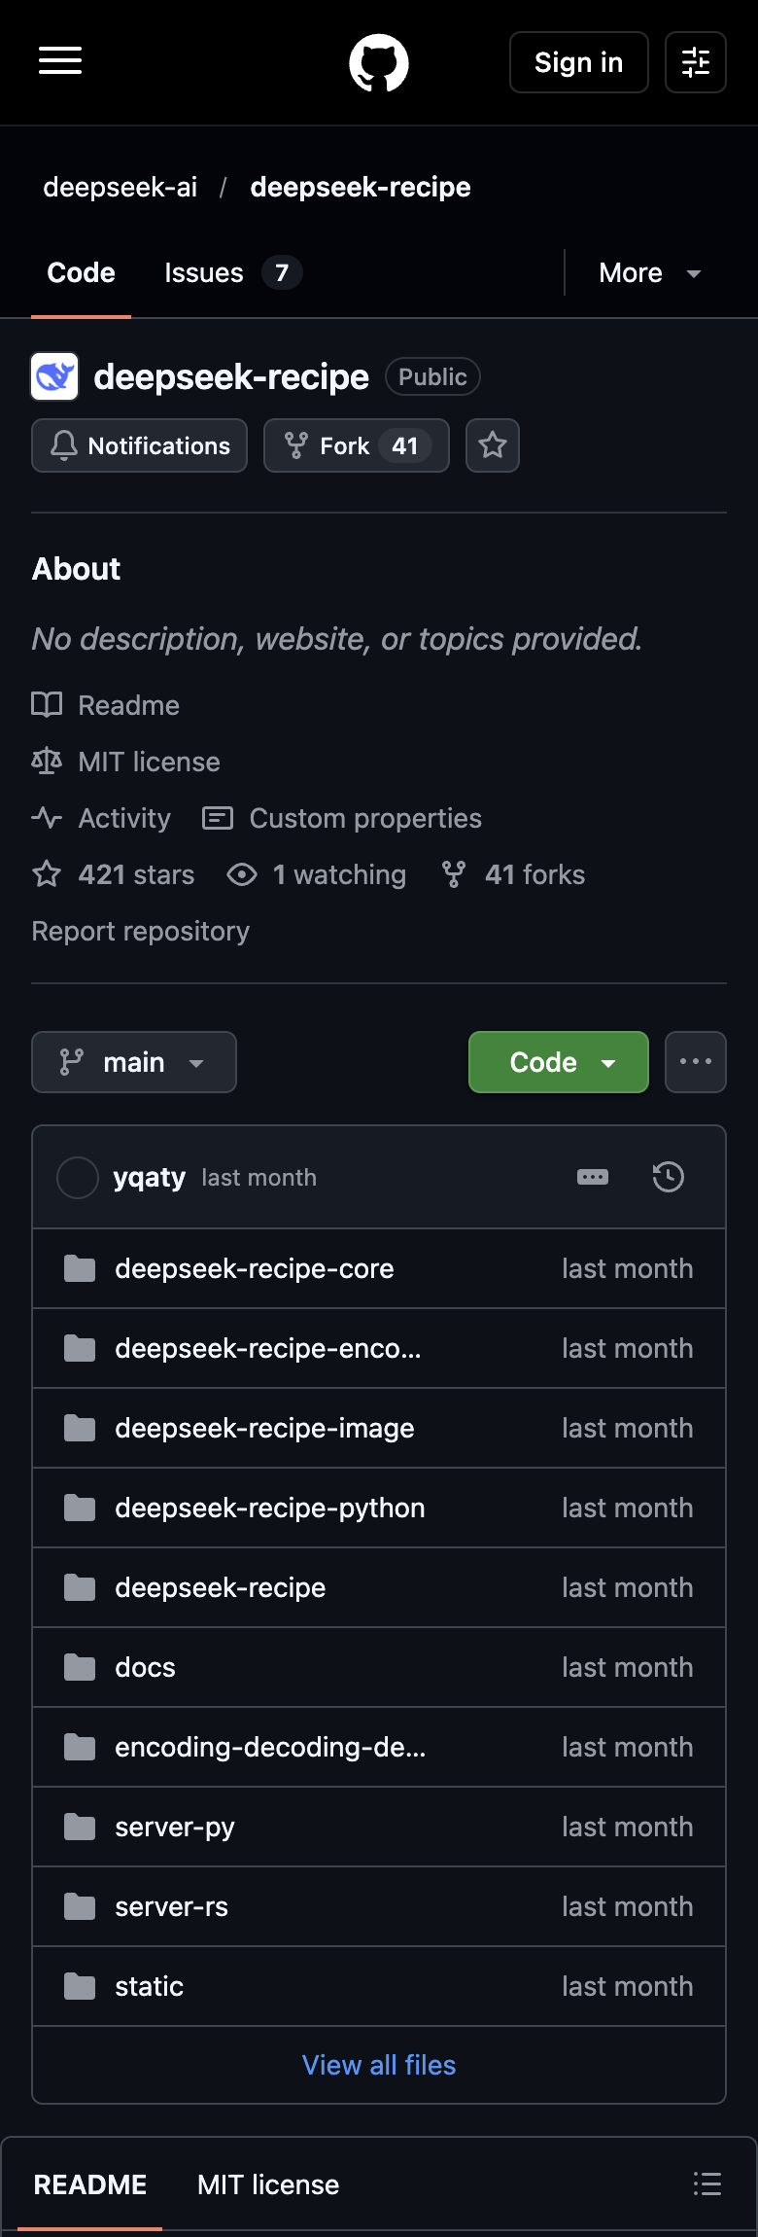Click the Notifications bell button
The image size is (758, 2237).
[x=140, y=445]
